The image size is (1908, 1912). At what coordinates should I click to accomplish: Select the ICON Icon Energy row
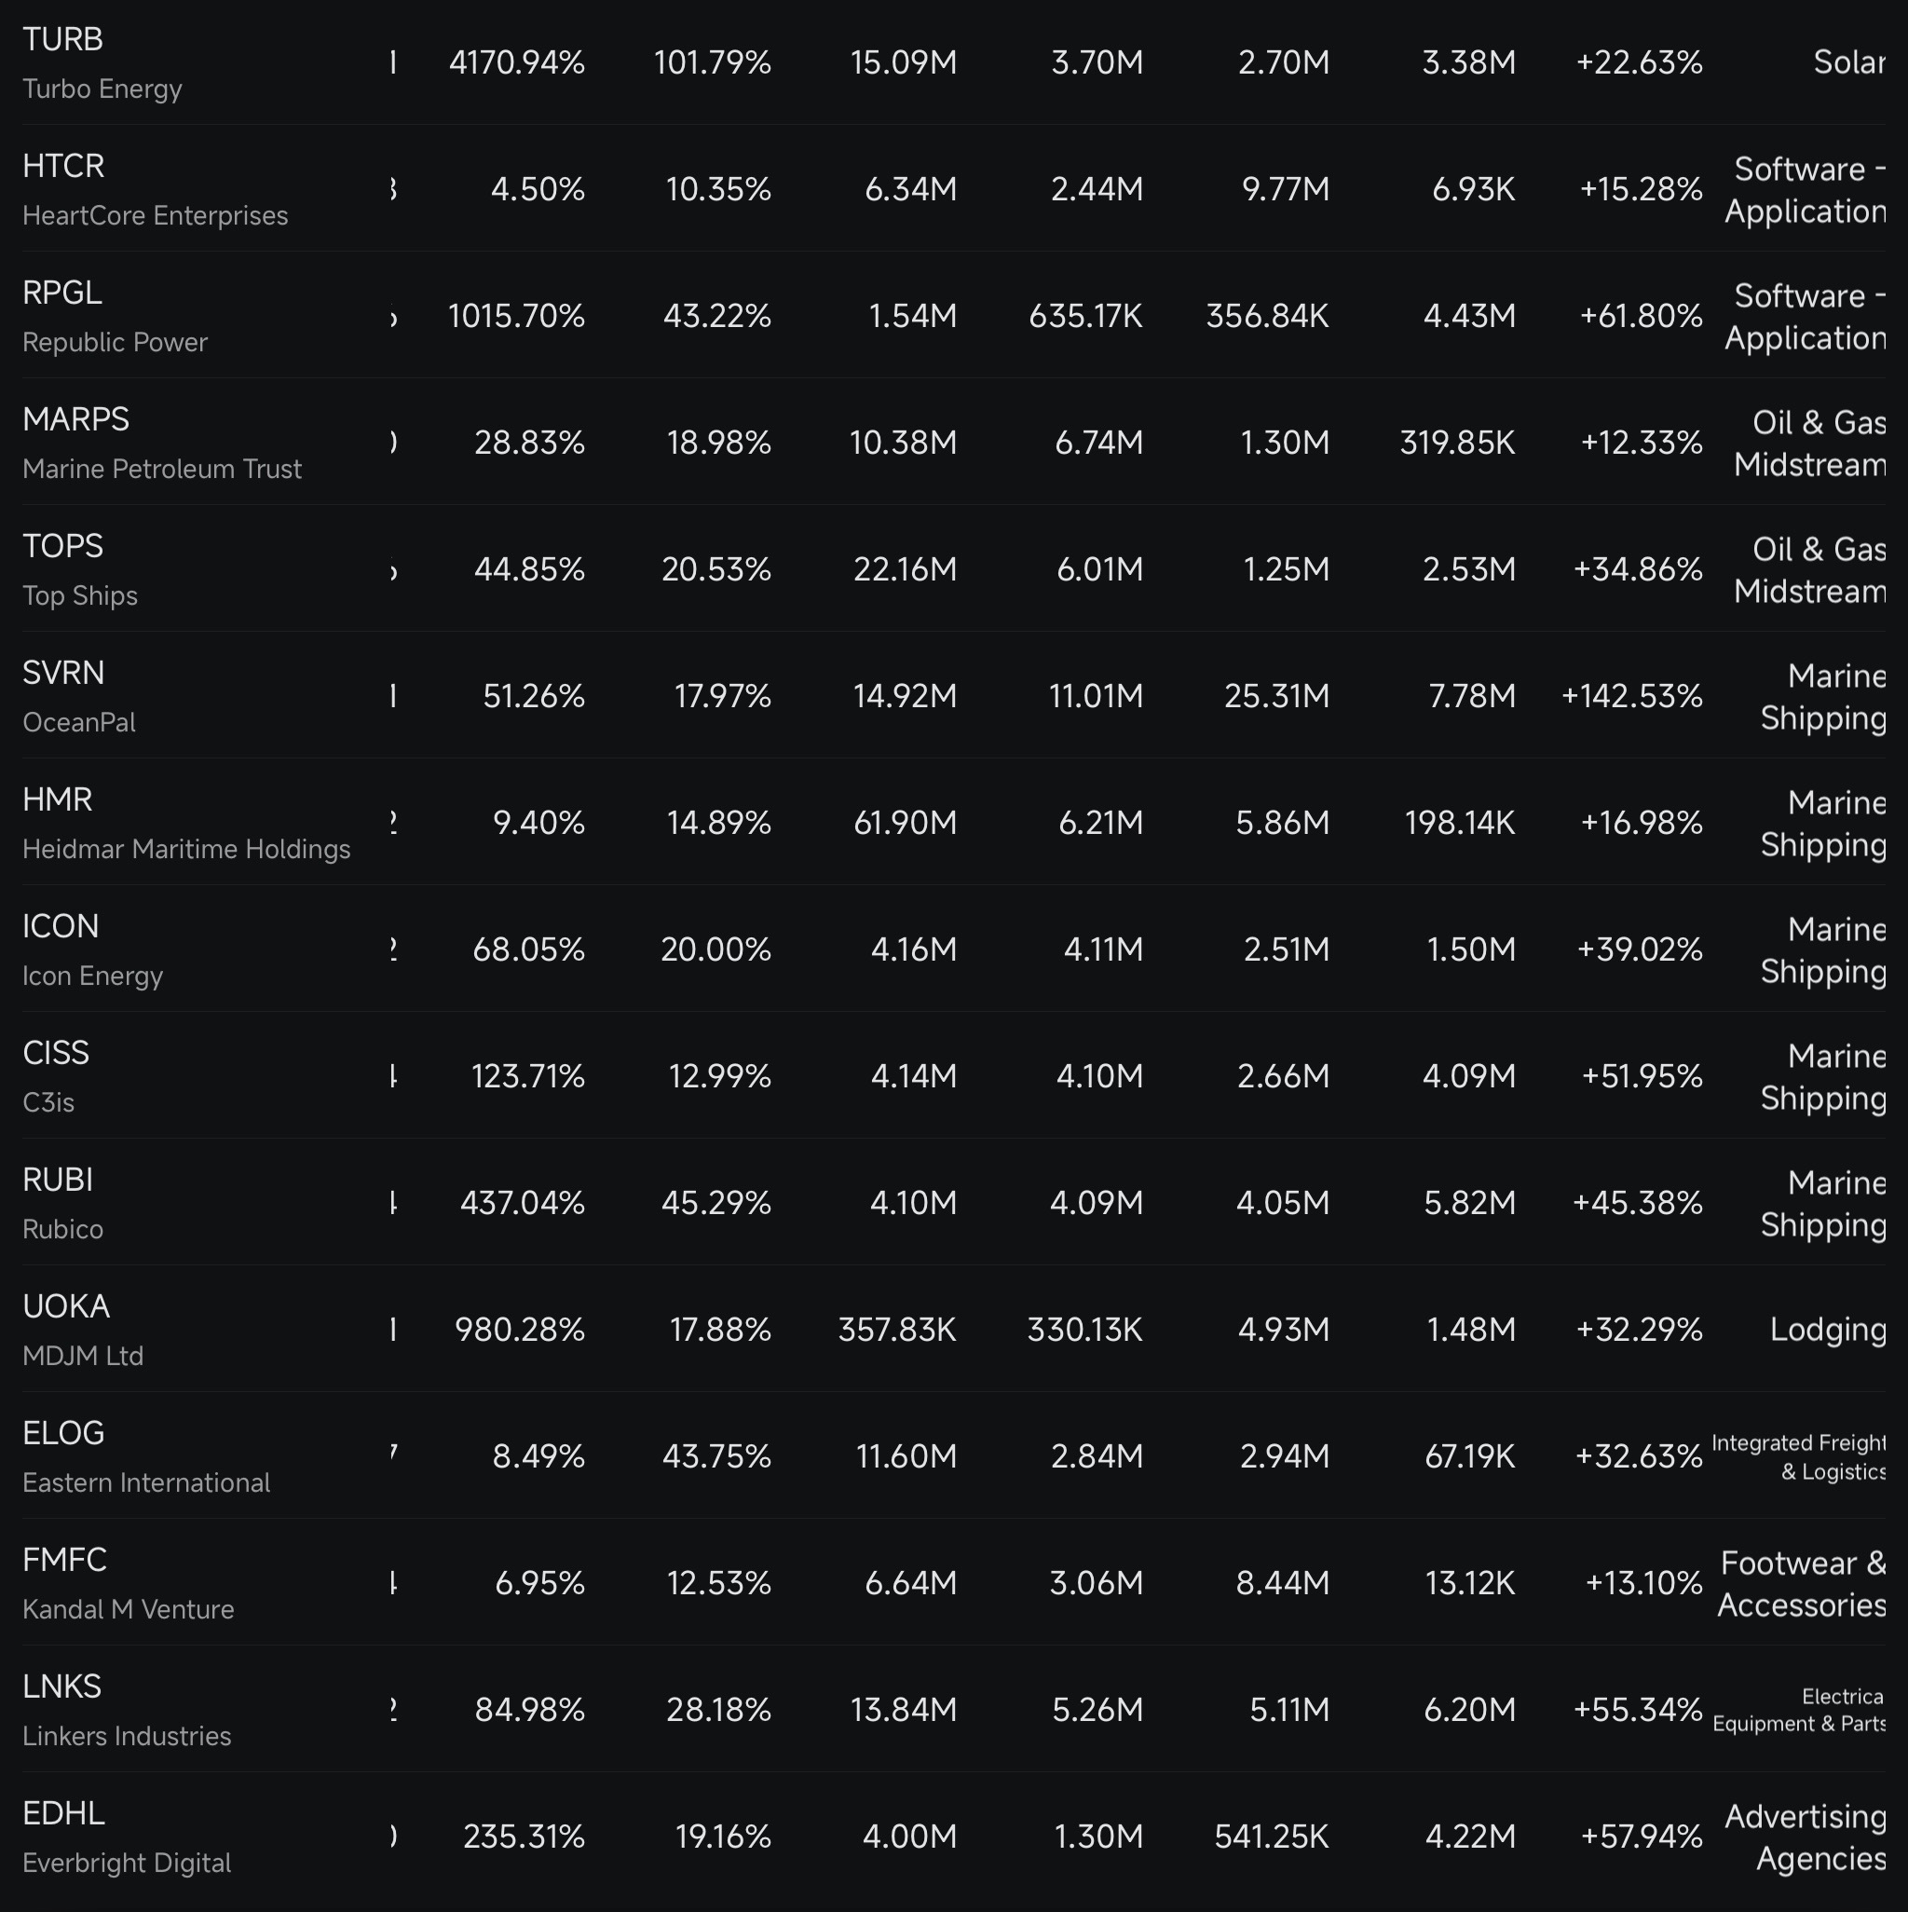click(x=954, y=949)
